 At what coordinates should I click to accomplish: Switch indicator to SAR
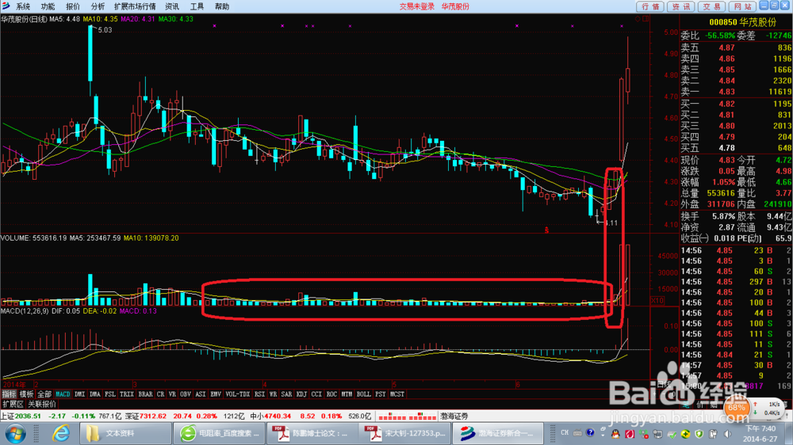(286, 394)
